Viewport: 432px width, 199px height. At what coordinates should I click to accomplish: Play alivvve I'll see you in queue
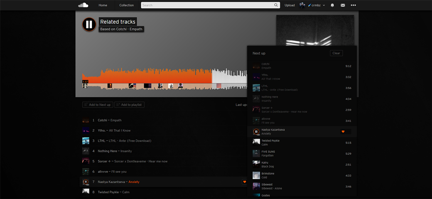point(302,121)
